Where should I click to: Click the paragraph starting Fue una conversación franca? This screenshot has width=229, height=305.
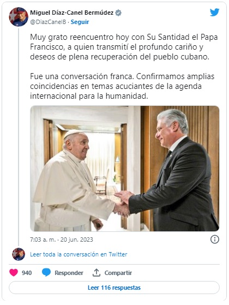point(122,86)
